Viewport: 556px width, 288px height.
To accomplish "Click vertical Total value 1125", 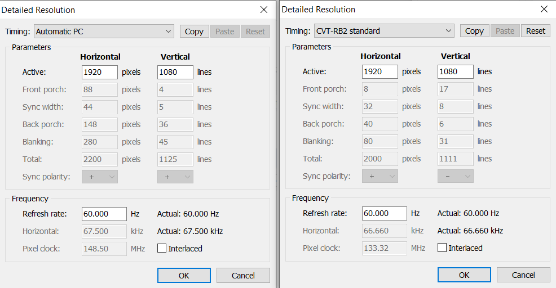I will tap(175, 159).
